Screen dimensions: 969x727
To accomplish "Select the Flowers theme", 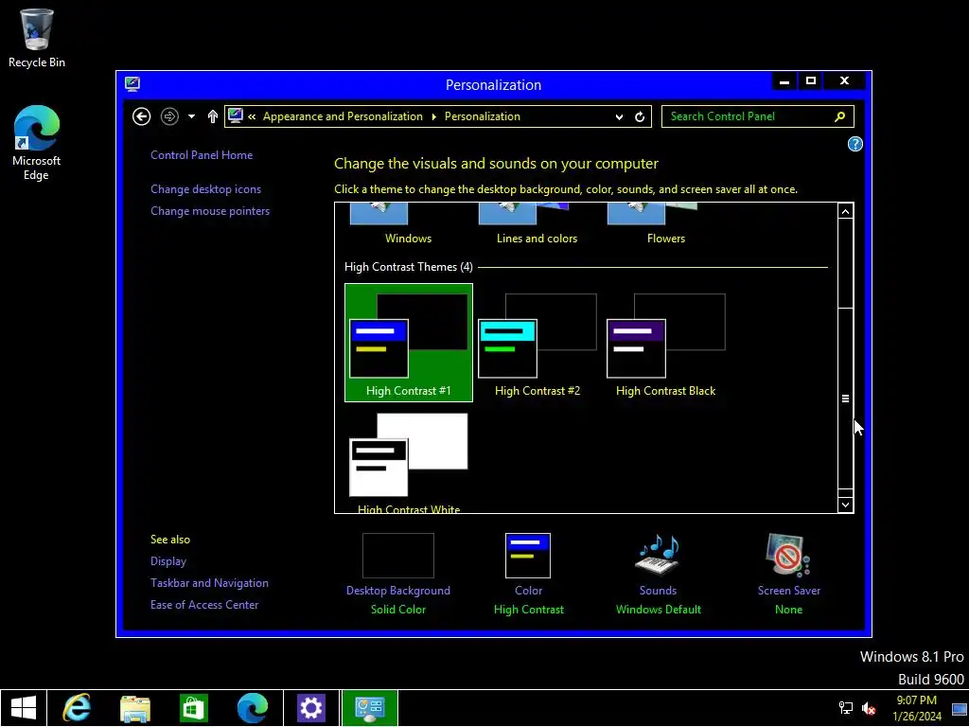I will [665, 223].
